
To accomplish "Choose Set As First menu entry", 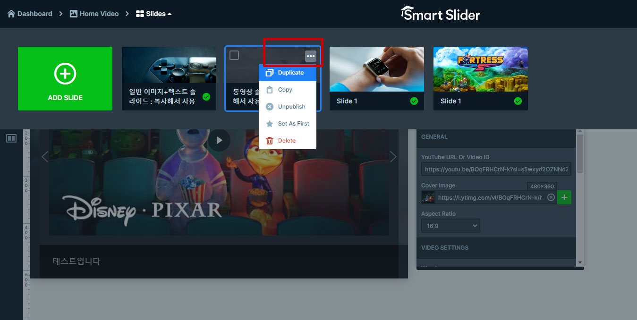I will click(x=288, y=124).
